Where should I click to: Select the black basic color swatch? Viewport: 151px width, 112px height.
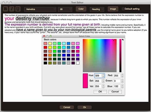(x=45, y=63)
